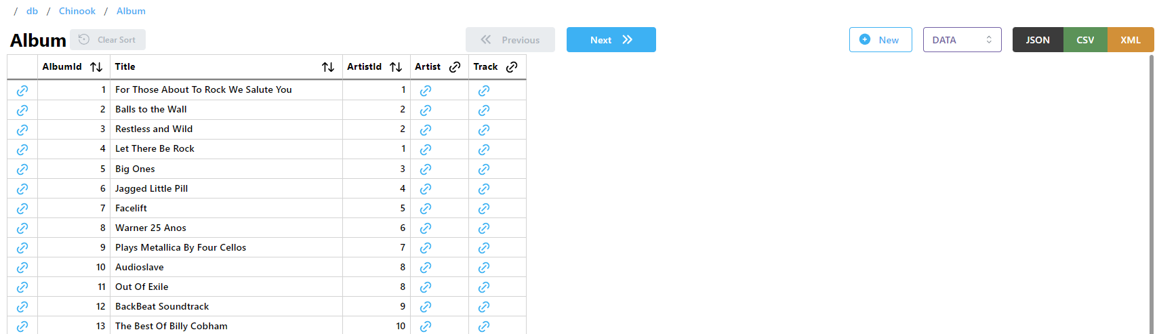Export table as CSV
1157x334 pixels.
(x=1085, y=40)
